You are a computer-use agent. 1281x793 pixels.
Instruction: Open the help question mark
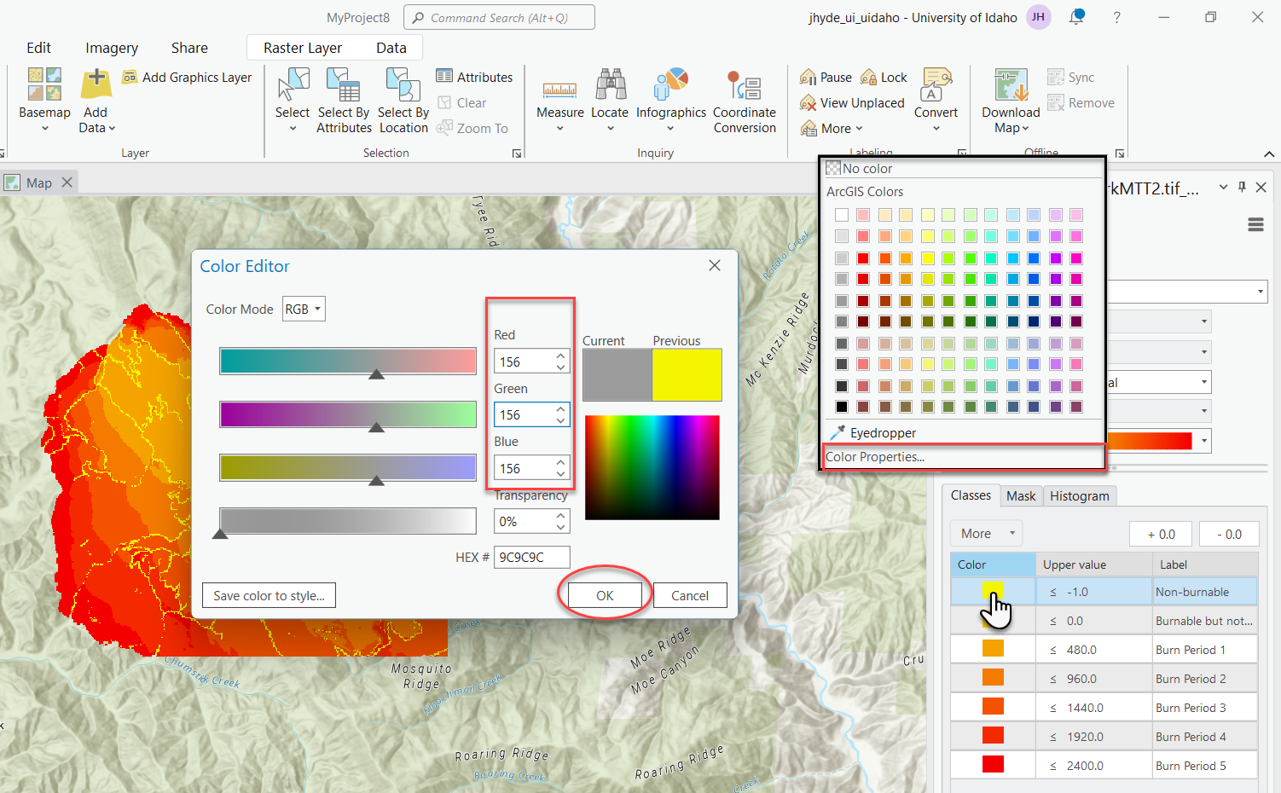(1116, 17)
